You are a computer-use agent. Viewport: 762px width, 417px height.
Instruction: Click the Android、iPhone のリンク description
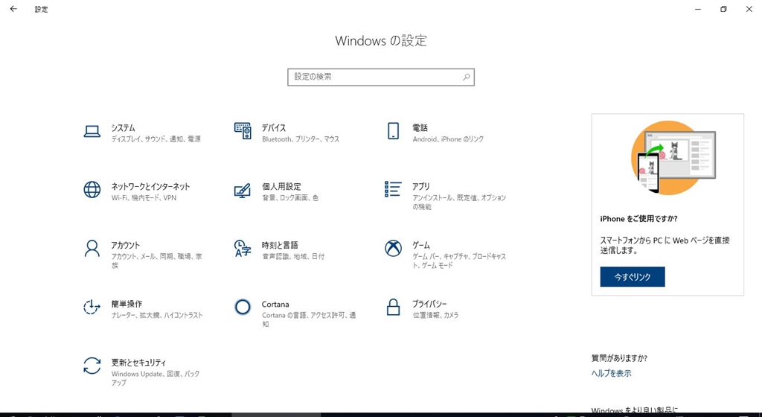click(448, 139)
